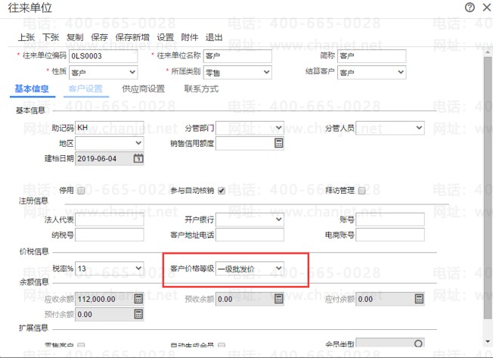Enable the 拜访管理 checkbox
The width and height of the screenshot is (493, 358).
point(362,191)
